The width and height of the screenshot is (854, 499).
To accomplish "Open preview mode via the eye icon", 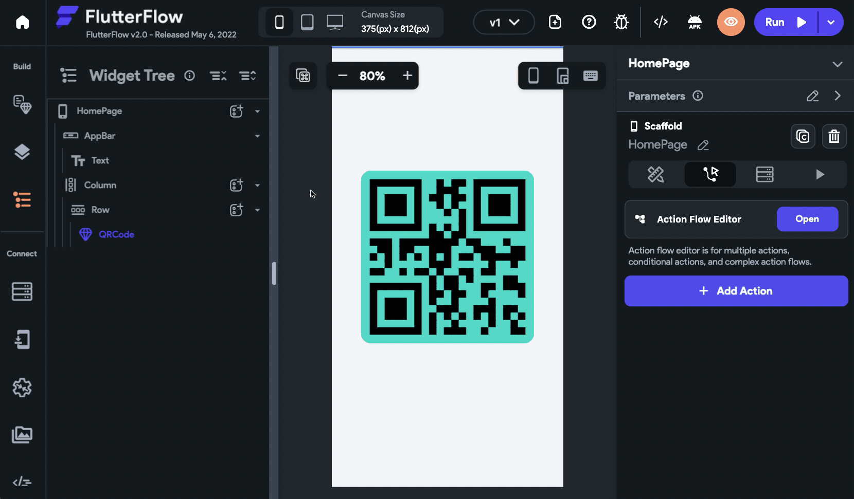I will 731,22.
